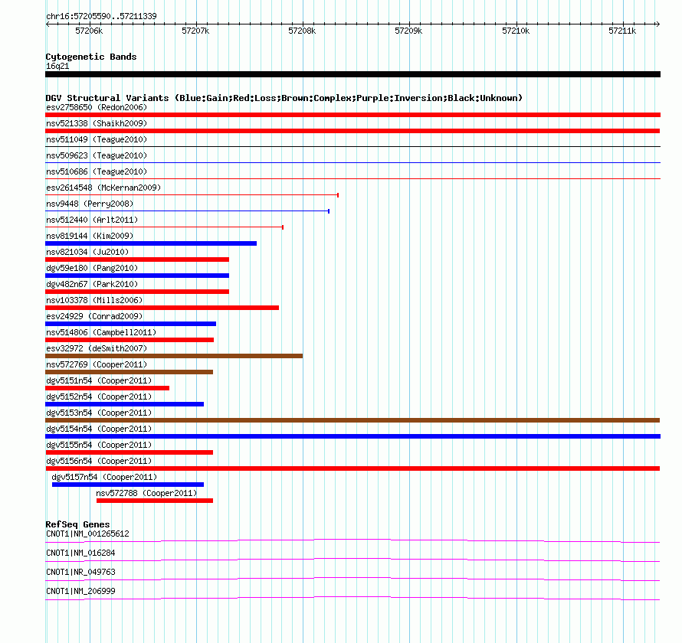This screenshot has height=643, width=682.
Task: Click the thin blue line of nsv9448
Action: pyautogui.click(x=188, y=211)
